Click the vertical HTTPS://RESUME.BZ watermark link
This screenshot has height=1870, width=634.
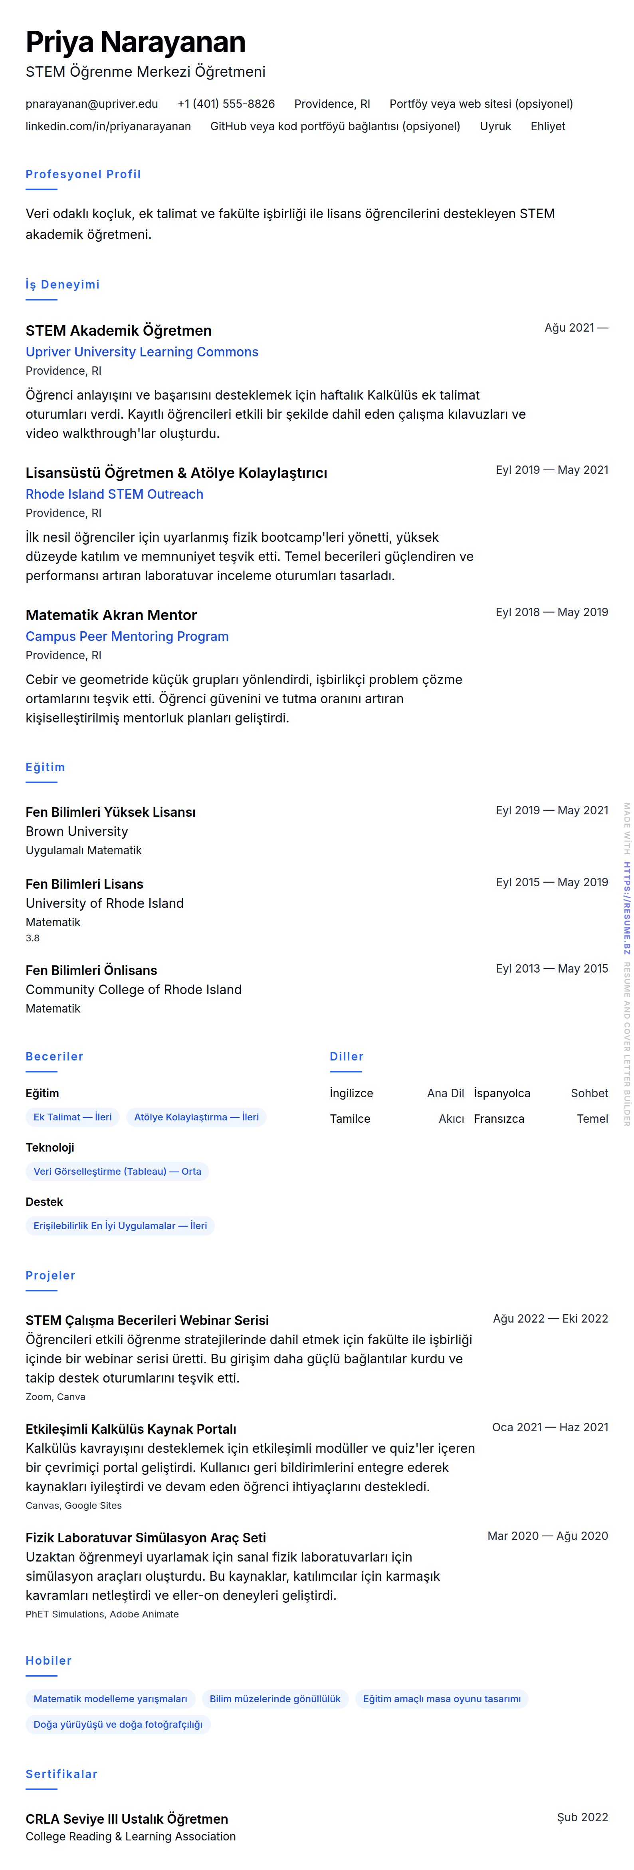point(627,908)
